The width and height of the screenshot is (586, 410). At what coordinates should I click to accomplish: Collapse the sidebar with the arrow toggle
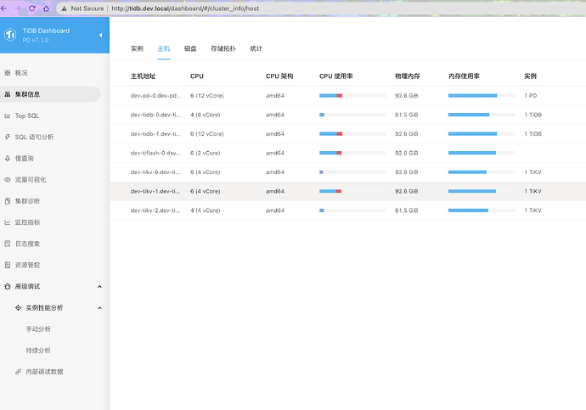(100, 35)
